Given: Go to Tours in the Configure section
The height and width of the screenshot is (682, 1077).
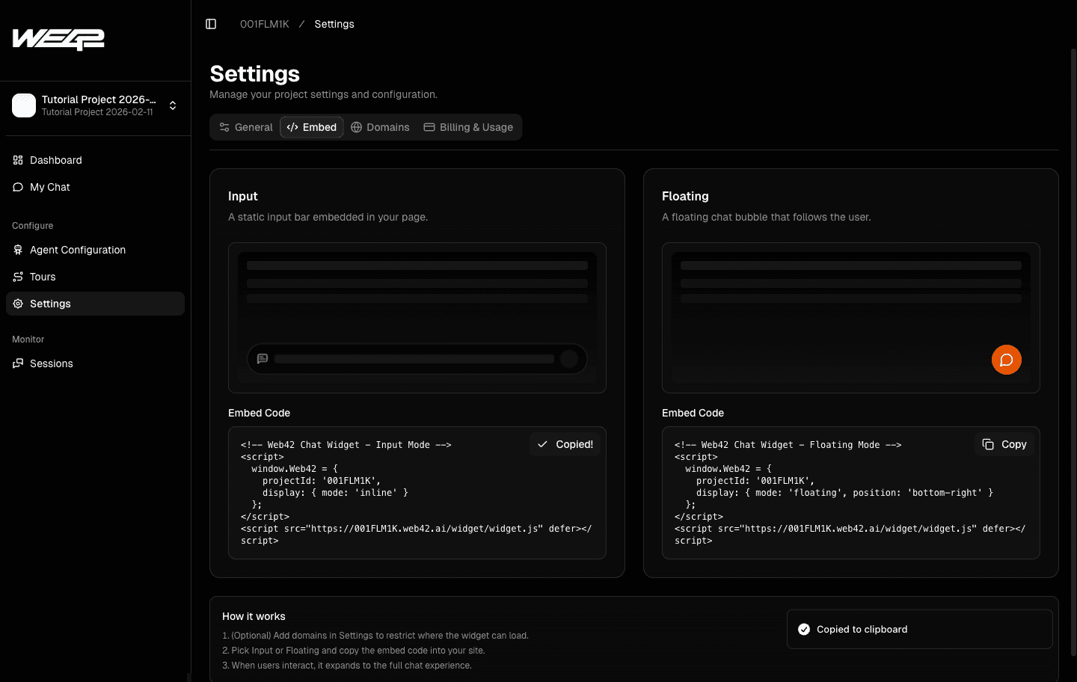Looking at the screenshot, I should 43,276.
